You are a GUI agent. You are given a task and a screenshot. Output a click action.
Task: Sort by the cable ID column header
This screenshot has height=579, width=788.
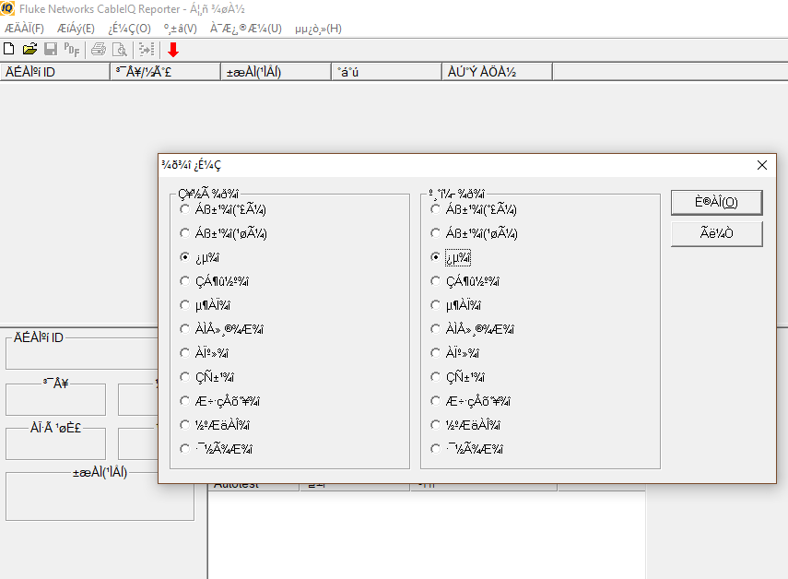point(54,72)
